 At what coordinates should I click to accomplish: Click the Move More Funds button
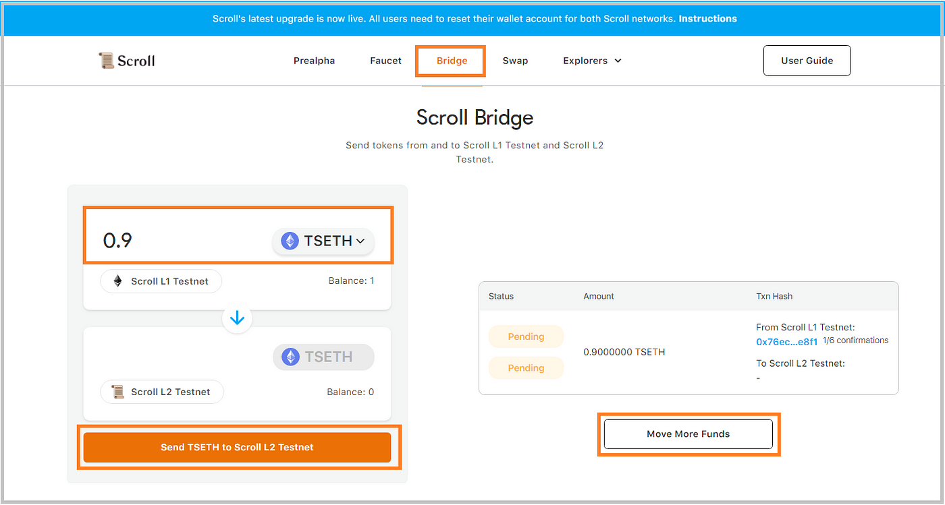(x=688, y=434)
